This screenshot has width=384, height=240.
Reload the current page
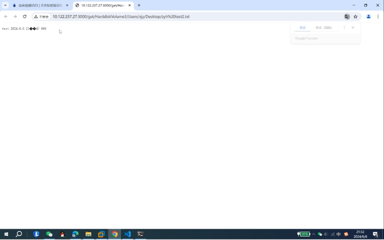(25, 16)
